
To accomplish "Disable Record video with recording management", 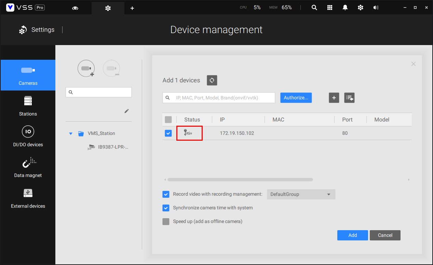I will [x=166, y=194].
